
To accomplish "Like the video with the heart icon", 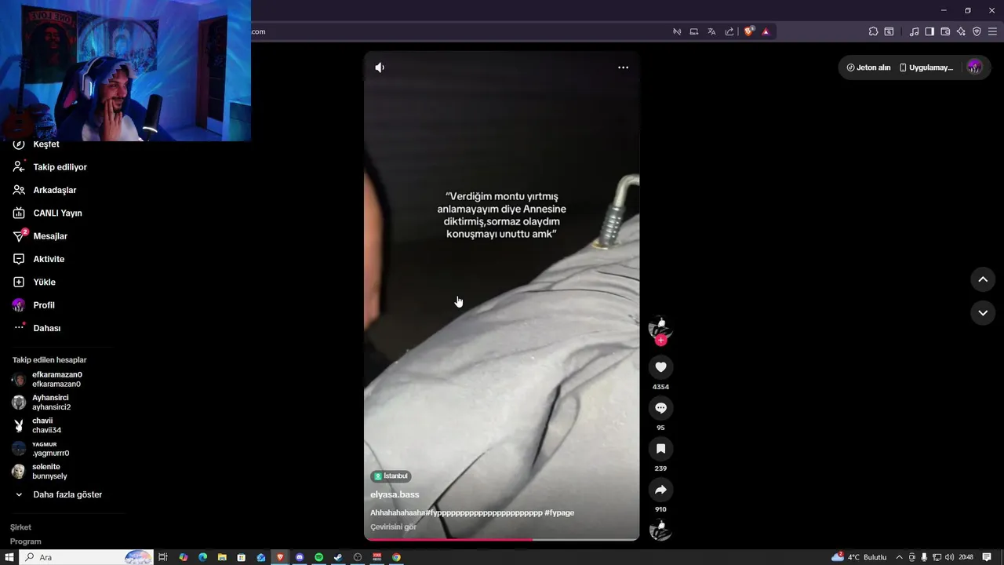I will pos(660,367).
